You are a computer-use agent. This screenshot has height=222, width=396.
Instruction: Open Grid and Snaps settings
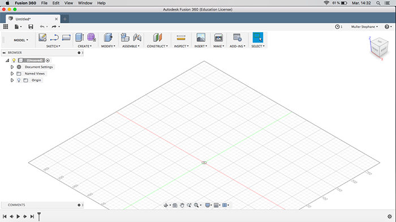click(216, 206)
